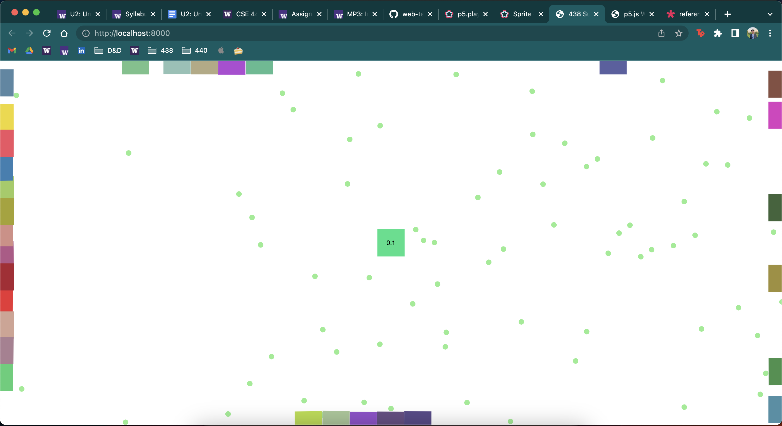This screenshot has width=782, height=426.
Task: Click the dark green sidebar icon
Action: pyautogui.click(x=775, y=208)
